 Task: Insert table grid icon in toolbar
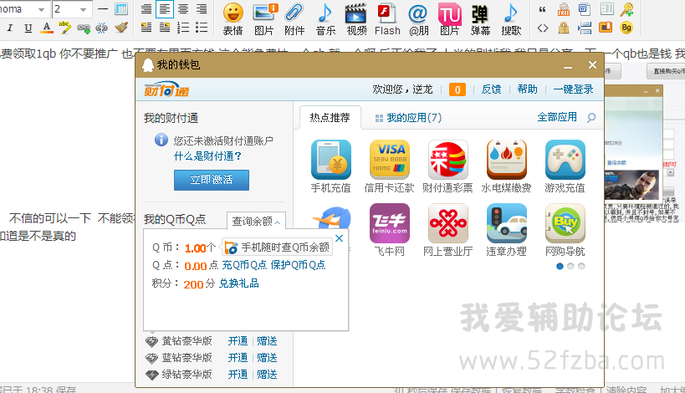121,8
